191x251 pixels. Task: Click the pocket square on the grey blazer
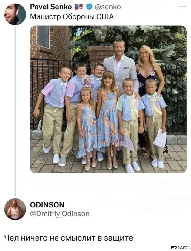click(126, 68)
